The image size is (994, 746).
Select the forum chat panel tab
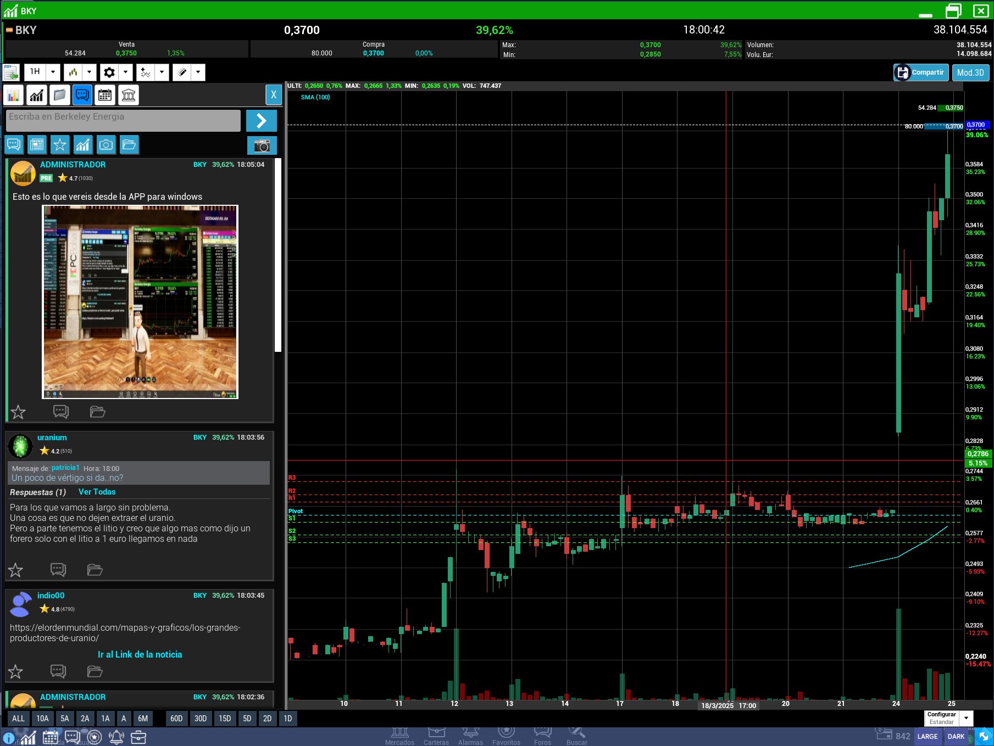pos(82,96)
